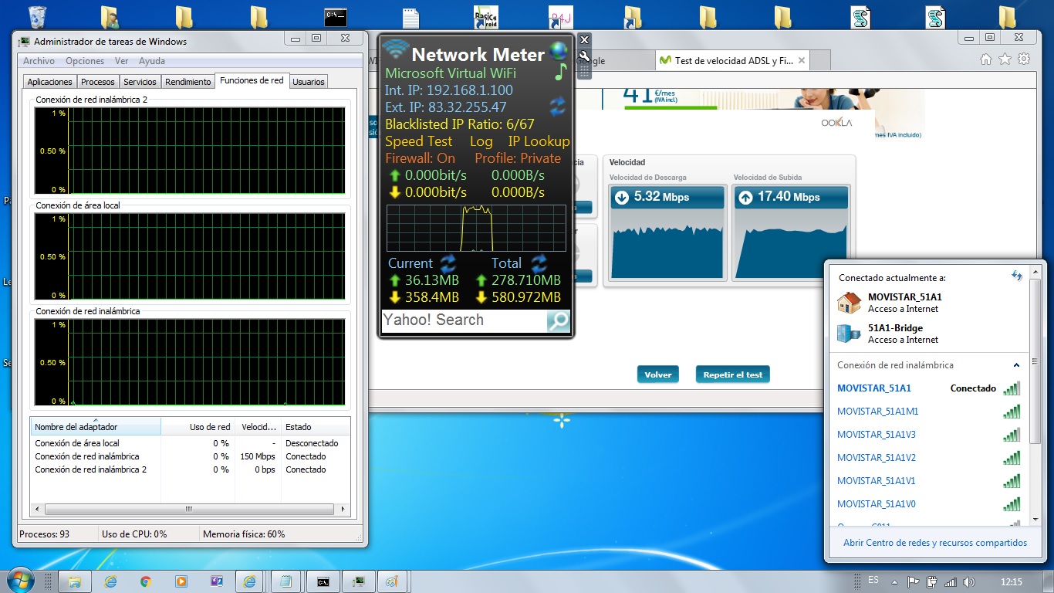The image size is (1054, 593).
Task: Click Abrir Centro de redes y recursos compartidos
Action: click(935, 543)
